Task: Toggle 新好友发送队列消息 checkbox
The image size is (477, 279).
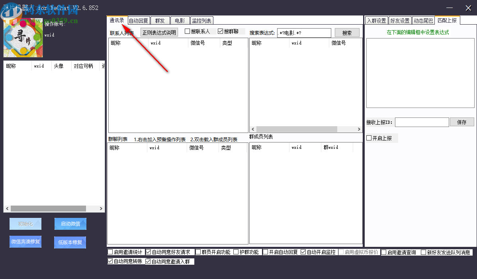Action: click(424, 252)
